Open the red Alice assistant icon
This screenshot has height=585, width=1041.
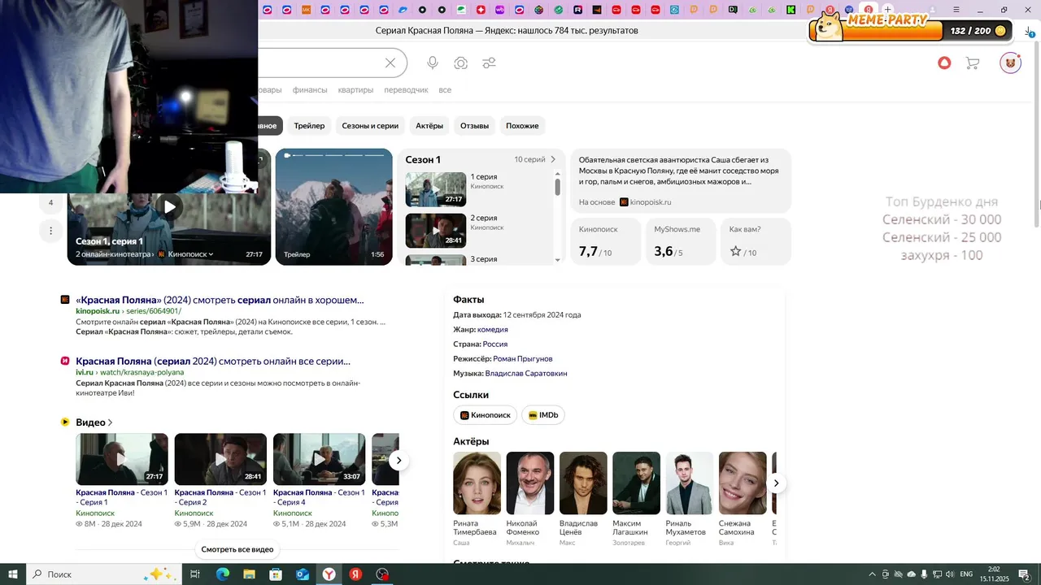tap(944, 63)
